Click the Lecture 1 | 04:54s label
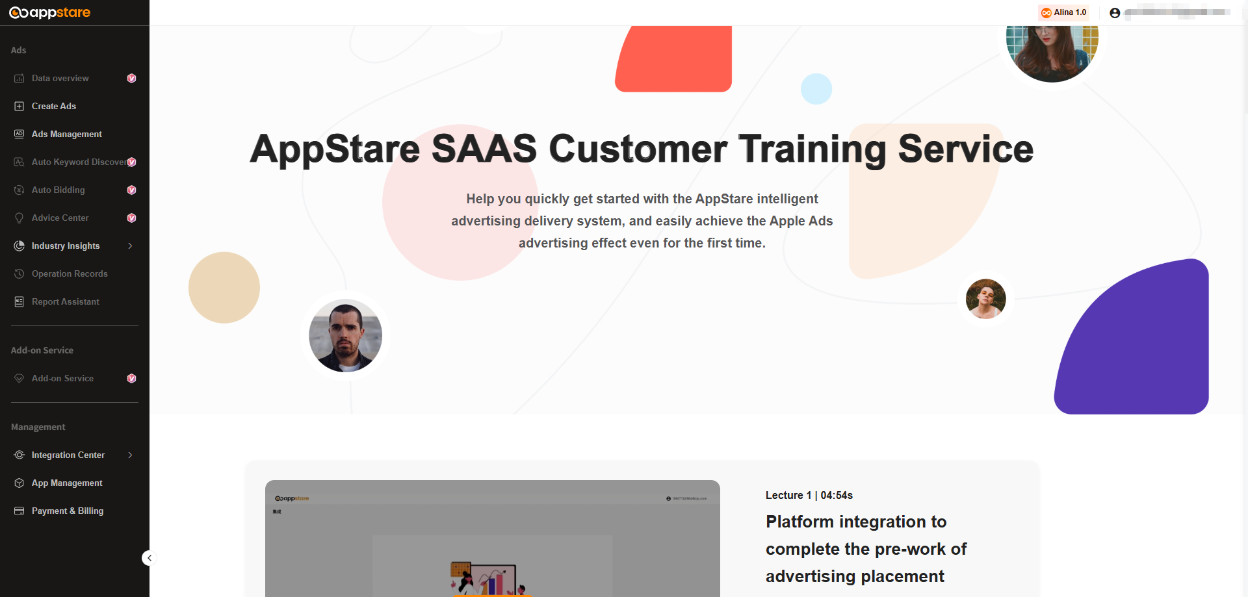1248x597 pixels. [809, 495]
